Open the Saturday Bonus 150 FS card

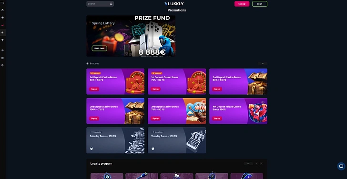(x=115, y=140)
